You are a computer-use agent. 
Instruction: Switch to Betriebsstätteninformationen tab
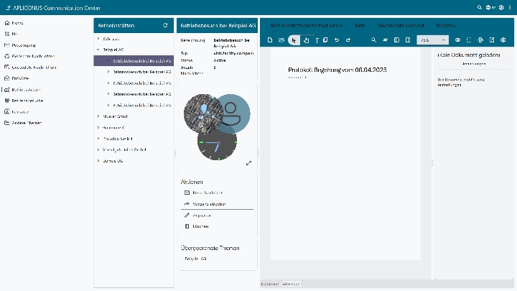(x=306, y=25)
